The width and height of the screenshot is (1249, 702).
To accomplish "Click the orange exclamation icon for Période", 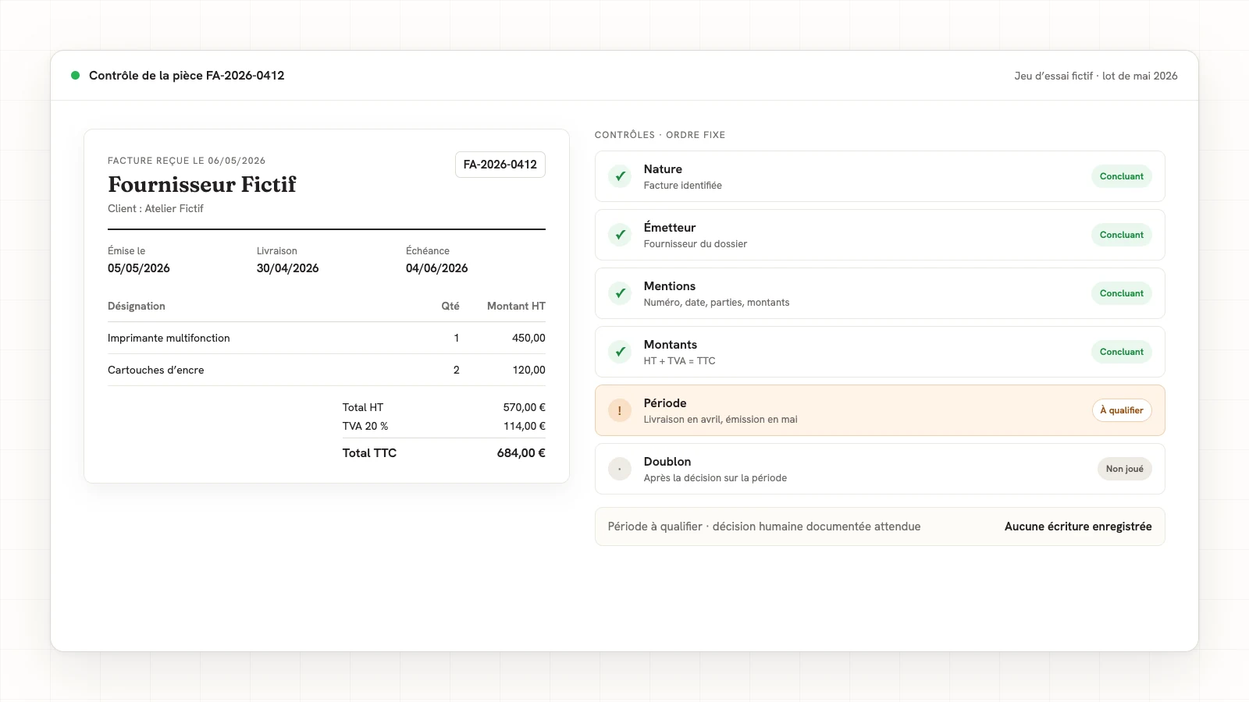I will point(620,410).
